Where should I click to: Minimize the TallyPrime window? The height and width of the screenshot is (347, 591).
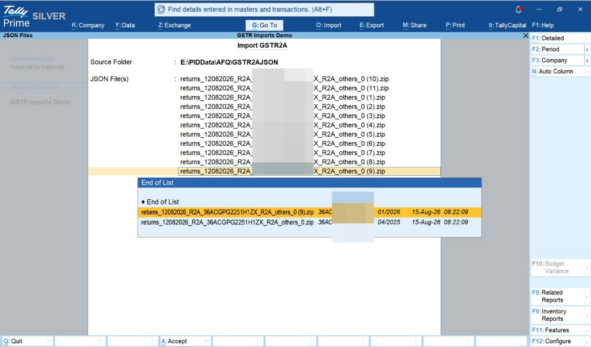539,10
